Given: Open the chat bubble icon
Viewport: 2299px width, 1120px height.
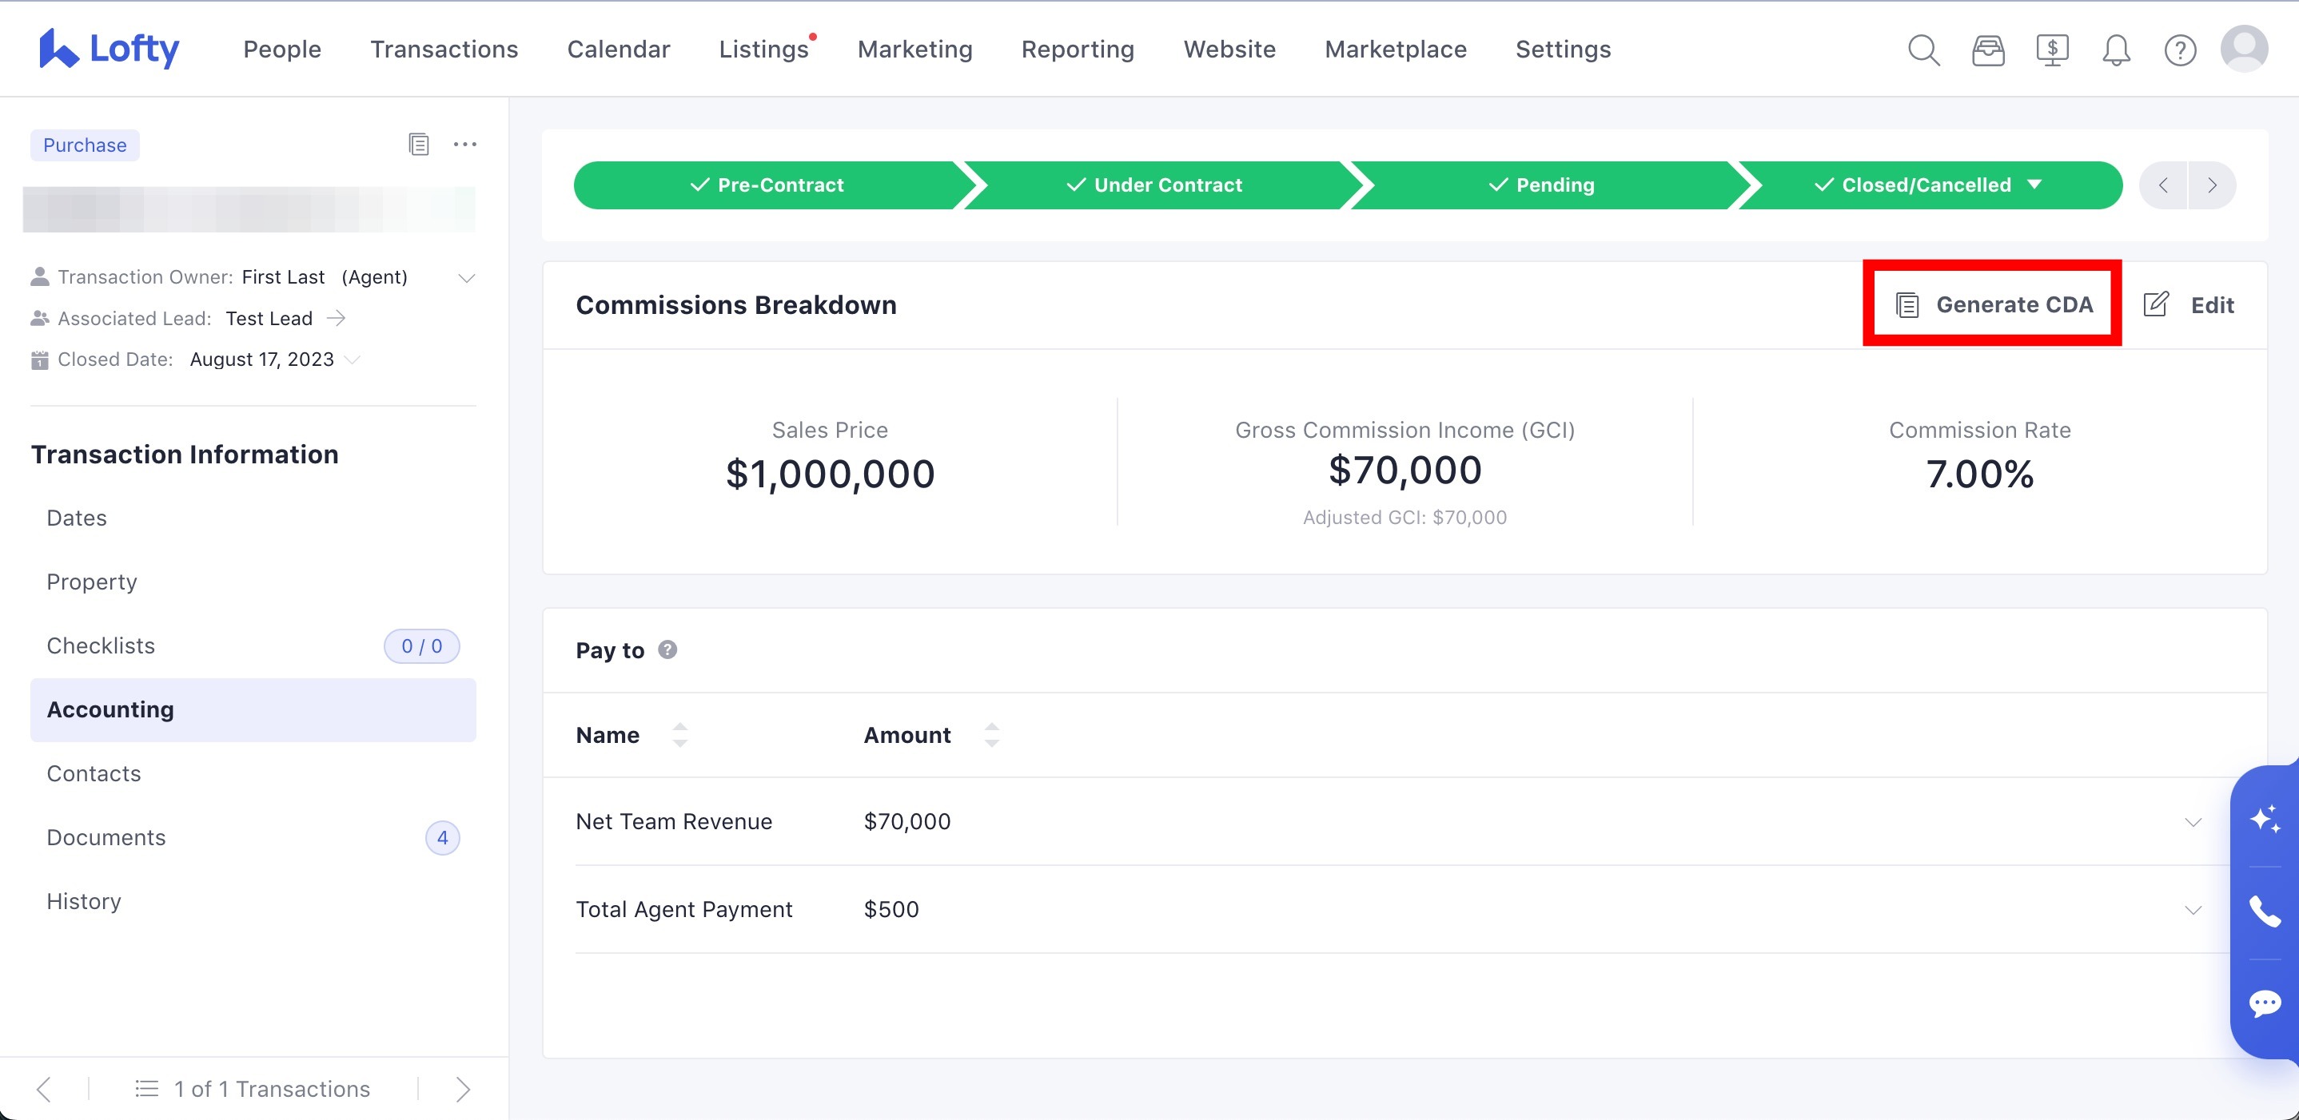Looking at the screenshot, I should point(2265,1003).
